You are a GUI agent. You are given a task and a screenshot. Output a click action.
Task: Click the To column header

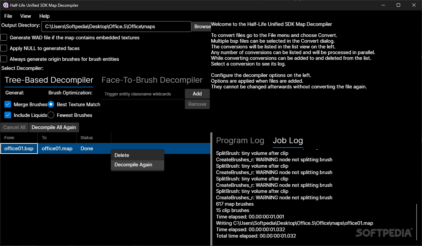tap(57, 138)
